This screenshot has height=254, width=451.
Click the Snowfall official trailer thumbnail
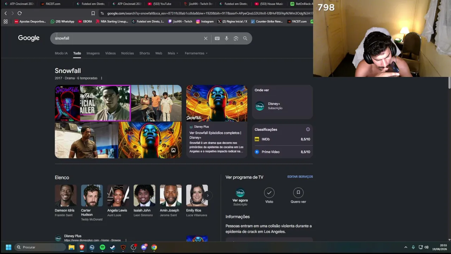coord(105,103)
